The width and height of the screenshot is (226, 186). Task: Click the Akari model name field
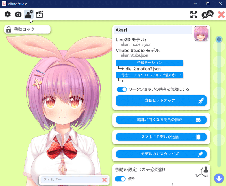(153, 30)
